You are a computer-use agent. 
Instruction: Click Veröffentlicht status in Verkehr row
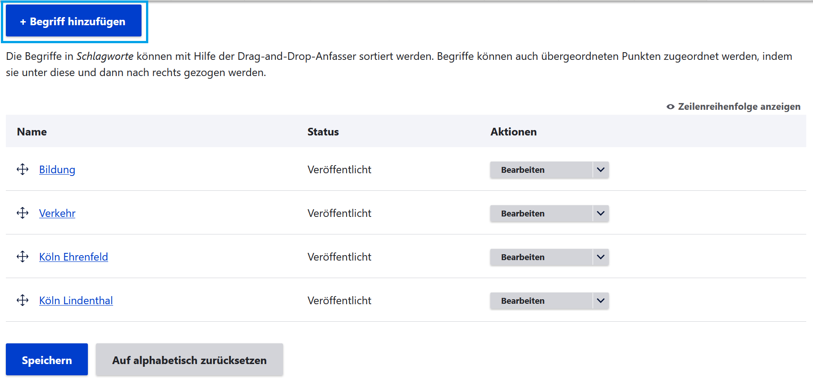(x=339, y=213)
